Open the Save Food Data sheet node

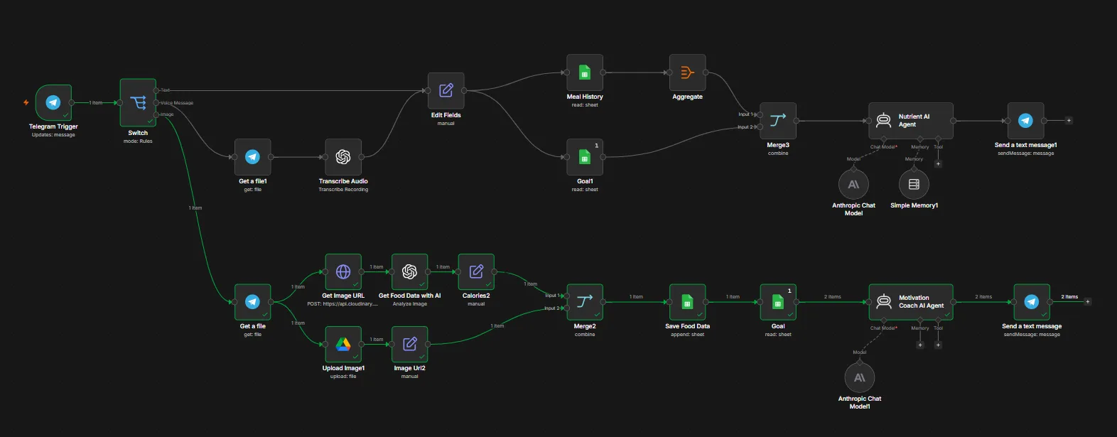tap(688, 302)
